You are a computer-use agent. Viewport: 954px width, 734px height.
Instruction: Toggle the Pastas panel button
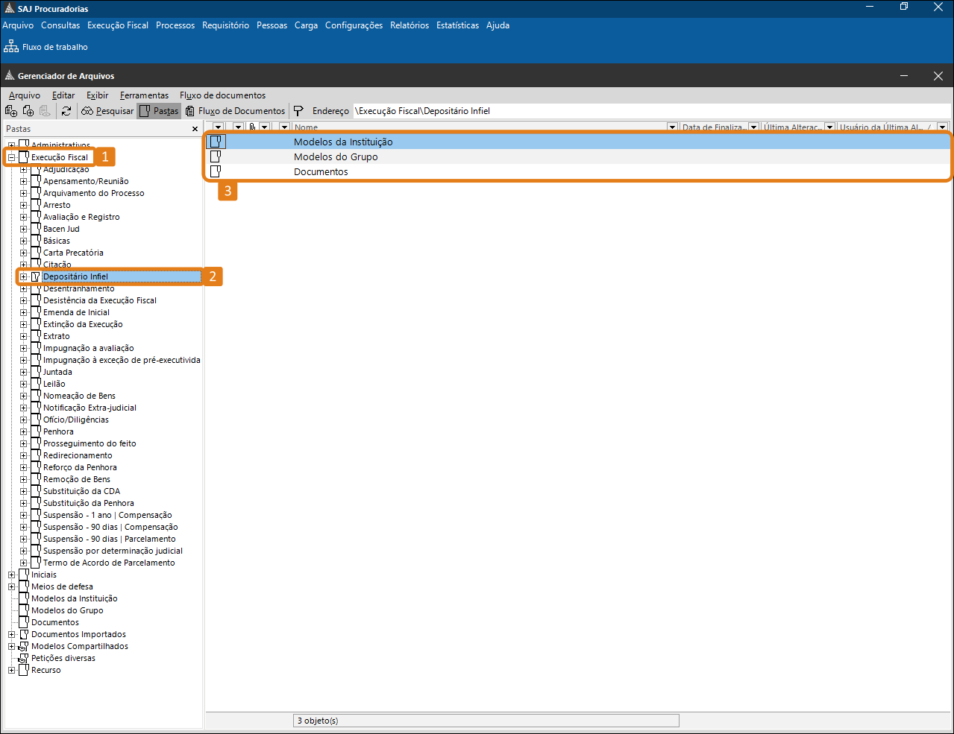(x=159, y=111)
